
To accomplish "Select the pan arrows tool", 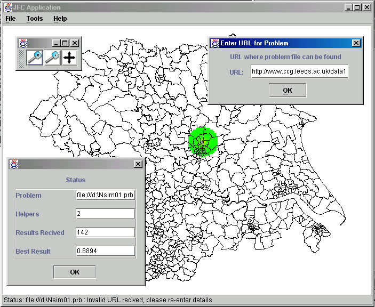I will (69, 58).
